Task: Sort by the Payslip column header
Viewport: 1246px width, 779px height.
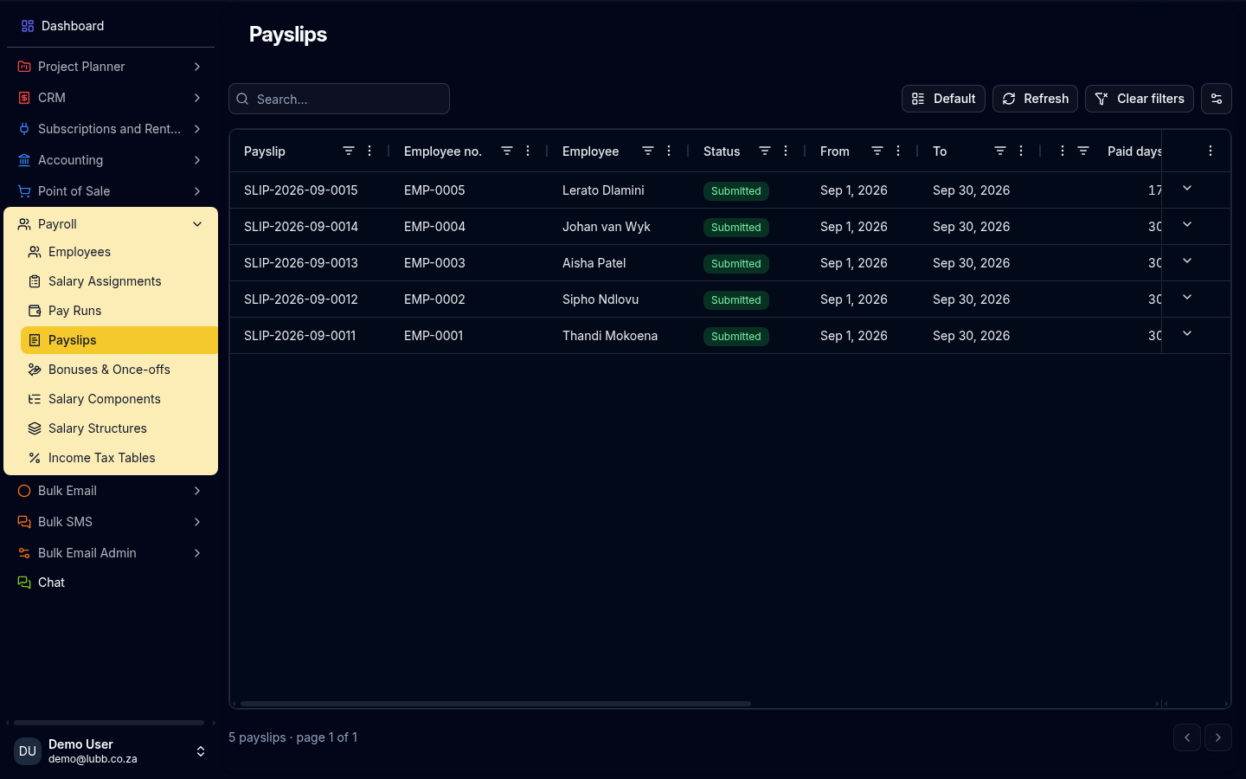Action: point(265,151)
